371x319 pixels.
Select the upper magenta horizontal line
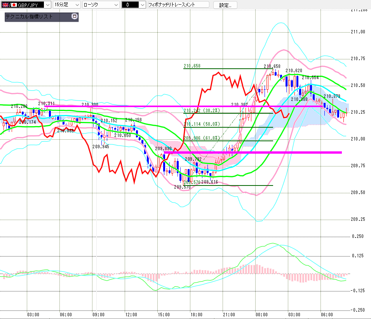click(183, 106)
